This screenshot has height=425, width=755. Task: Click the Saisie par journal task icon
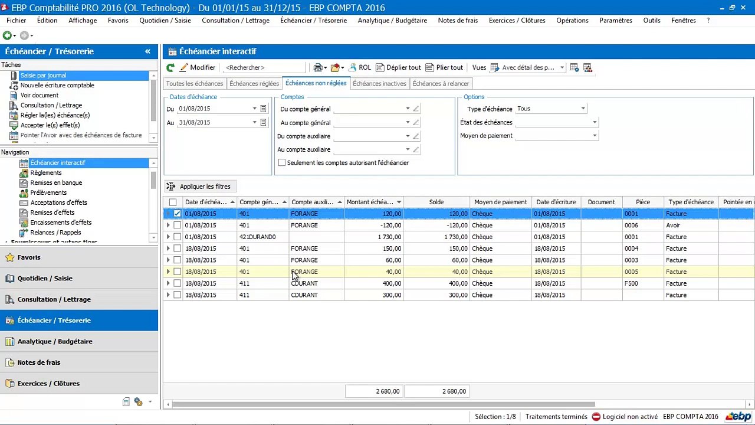[x=14, y=76]
